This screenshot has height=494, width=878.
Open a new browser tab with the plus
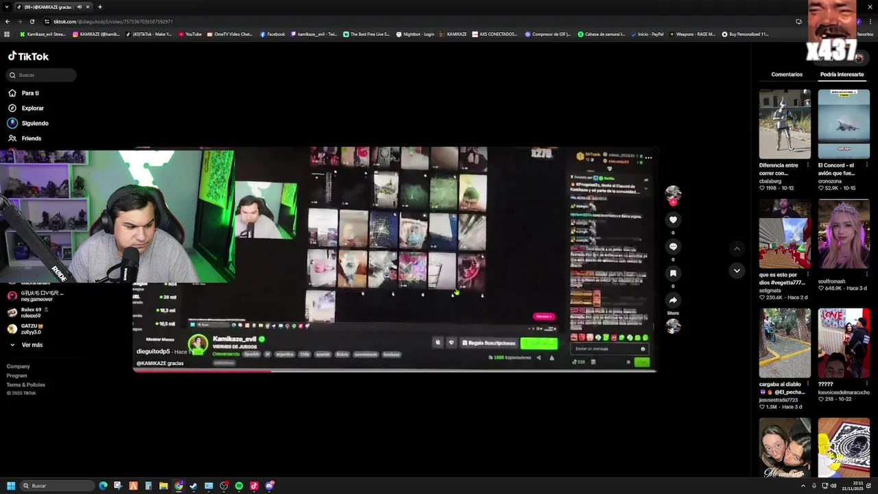click(100, 7)
